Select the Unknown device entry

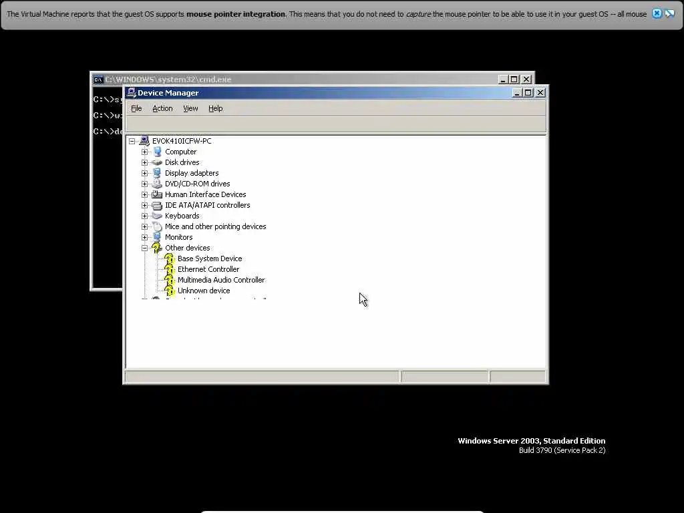coord(203,291)
